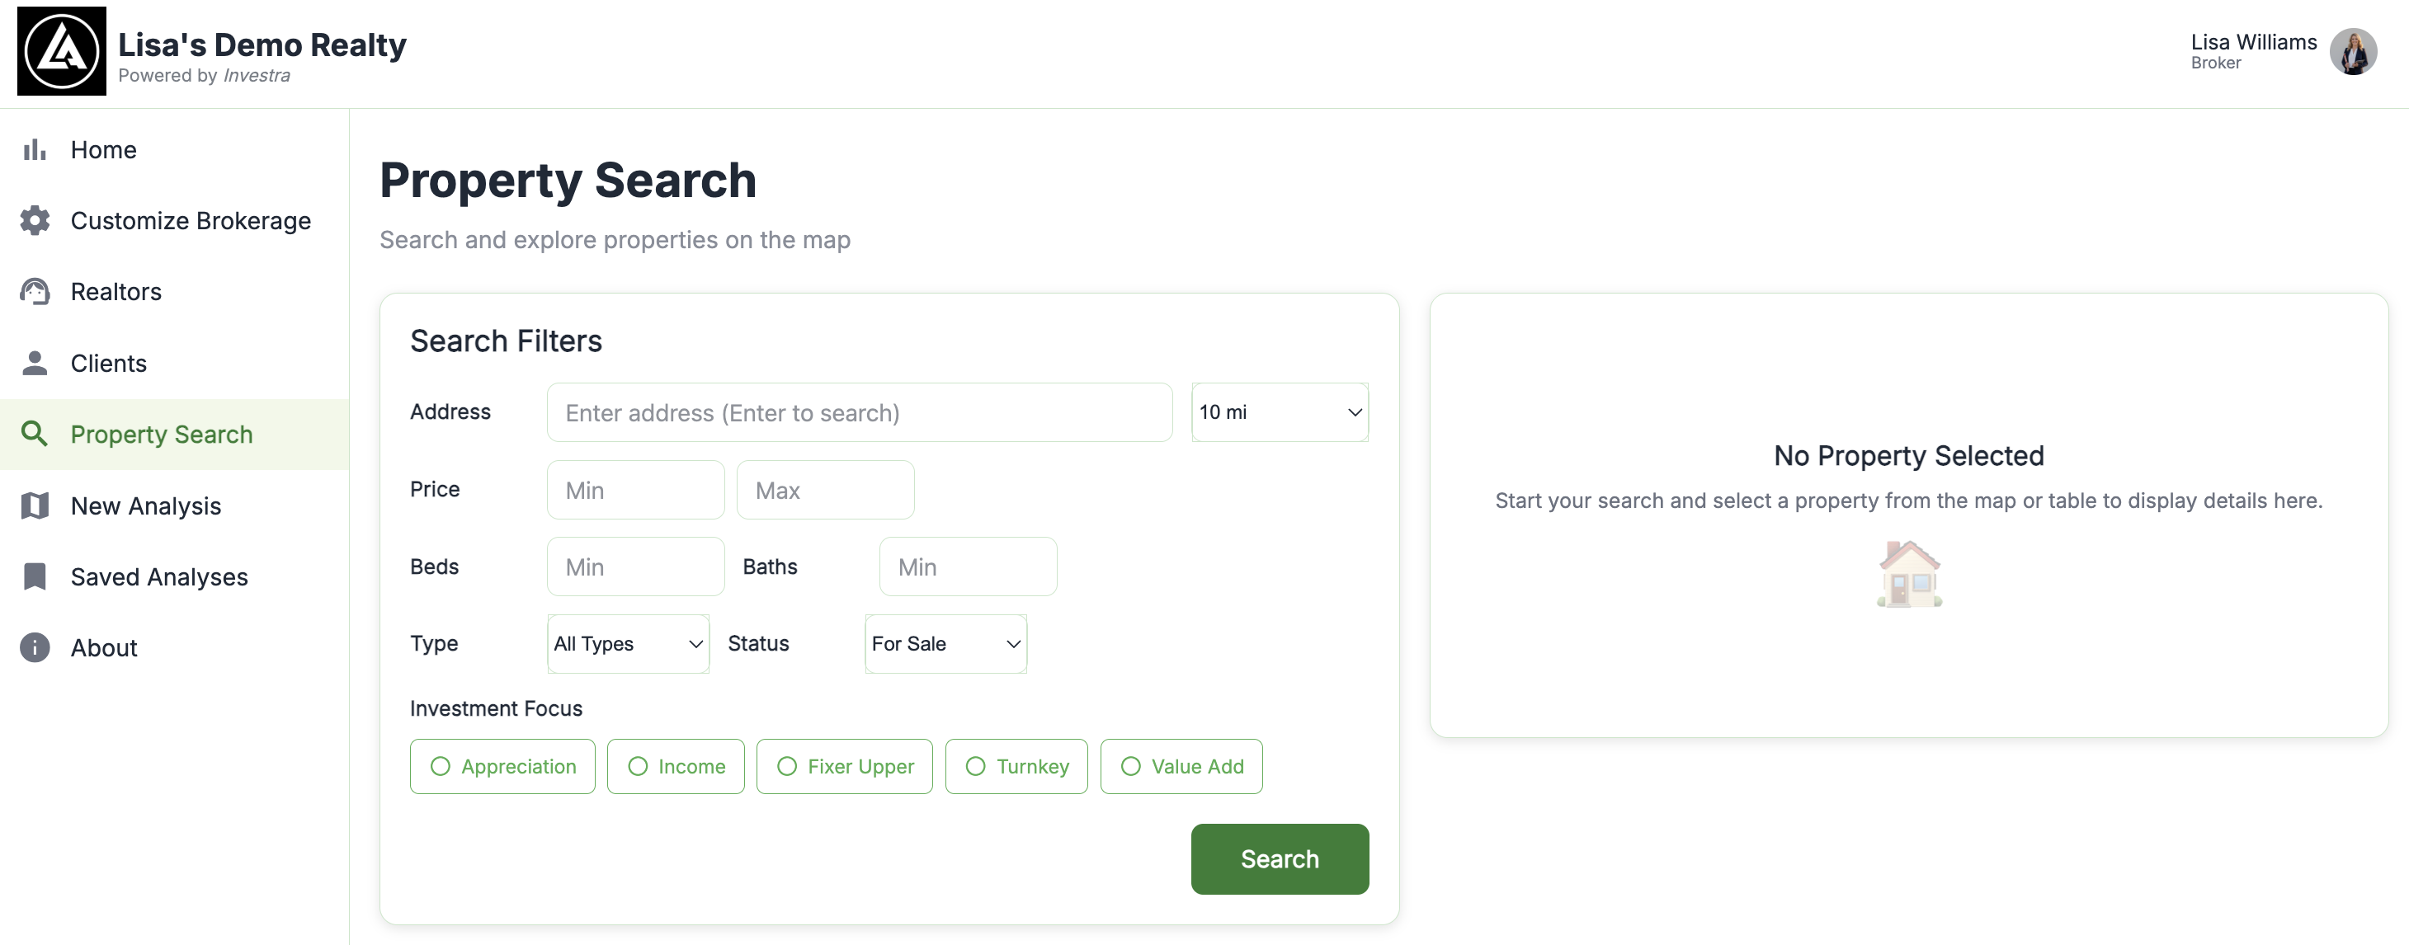Switch to the Home section
This screenshot has width=2409, height=945.
pyautogui.click(x=103, y=149)
